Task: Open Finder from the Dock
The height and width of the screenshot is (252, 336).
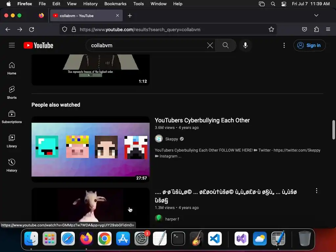Action: [31, 239]
